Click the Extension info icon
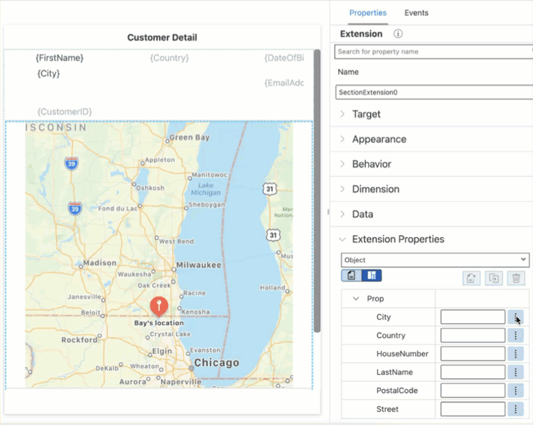 [398, 34]
